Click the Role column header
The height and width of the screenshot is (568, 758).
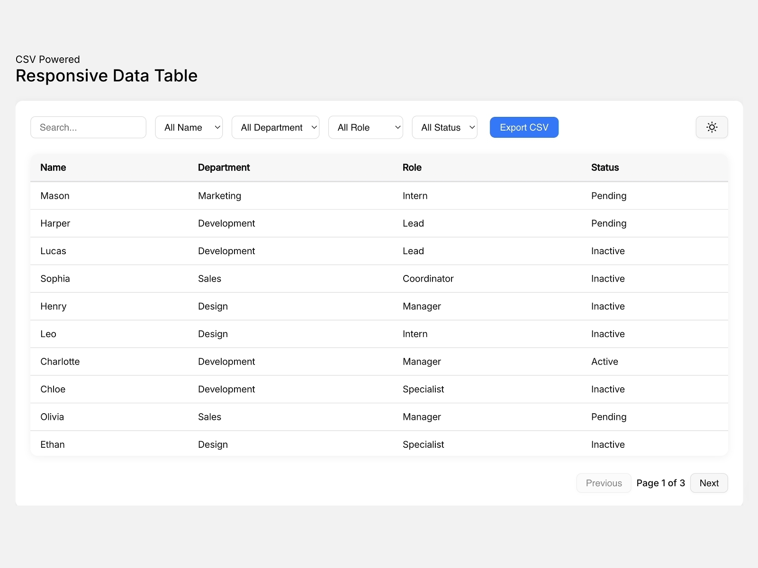click(x=412, y=168)
